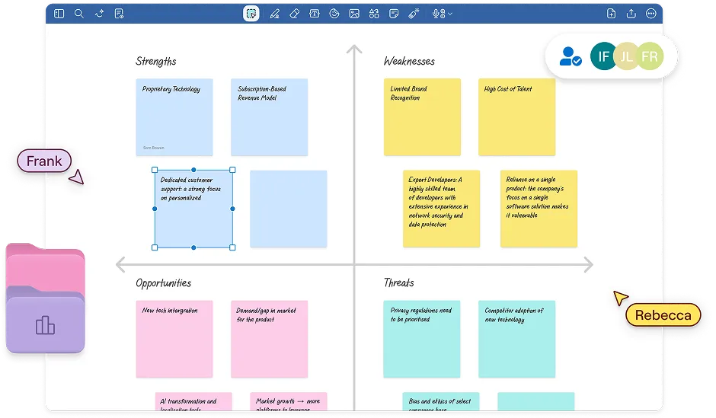
Task: Select the Reliance on a single product note
Action: [539, 209]
